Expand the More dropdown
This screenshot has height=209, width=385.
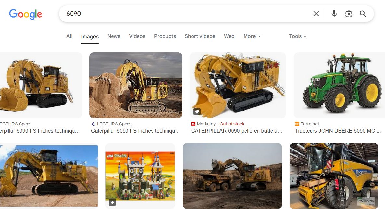tap(252, 36)
